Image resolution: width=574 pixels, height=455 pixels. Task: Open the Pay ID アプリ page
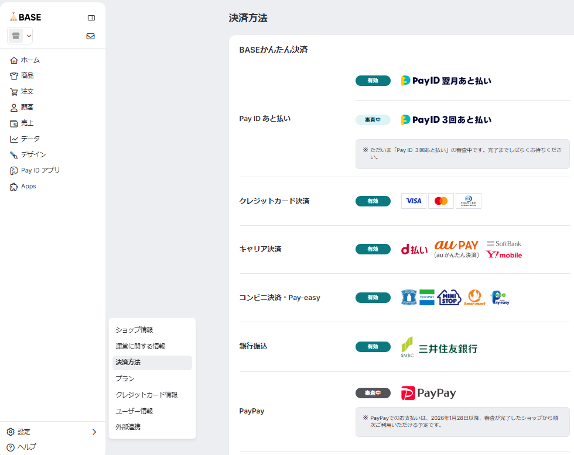[x=39, y=170]
